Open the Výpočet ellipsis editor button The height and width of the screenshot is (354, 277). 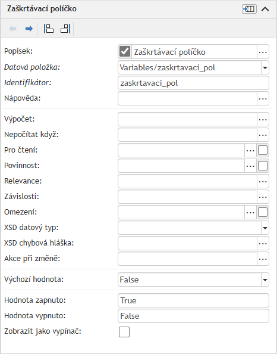click(x=263, y=119)
